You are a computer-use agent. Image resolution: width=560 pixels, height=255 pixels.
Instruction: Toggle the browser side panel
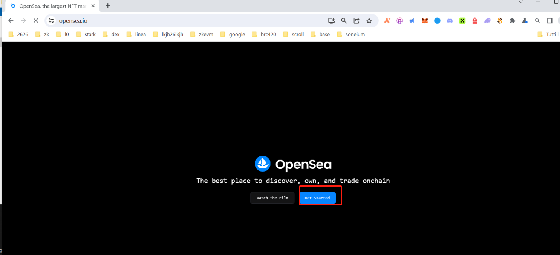click(550, 21)
